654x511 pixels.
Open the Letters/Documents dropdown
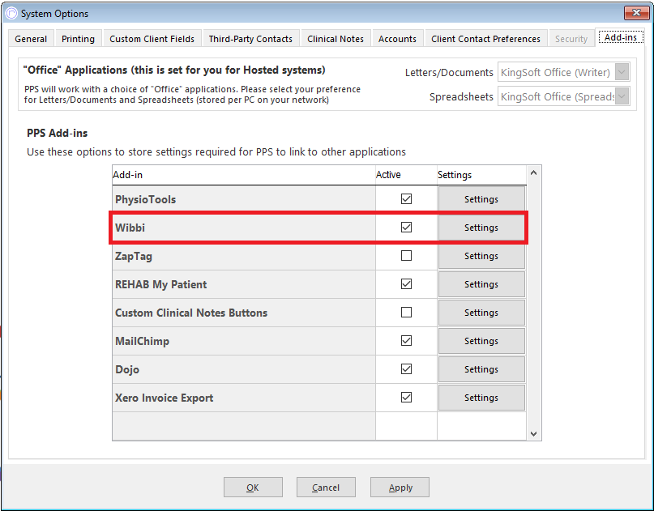pyautogui.click(x=622, y=72)
